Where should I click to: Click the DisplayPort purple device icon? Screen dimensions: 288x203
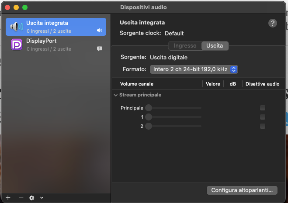[x=17, y=45]
